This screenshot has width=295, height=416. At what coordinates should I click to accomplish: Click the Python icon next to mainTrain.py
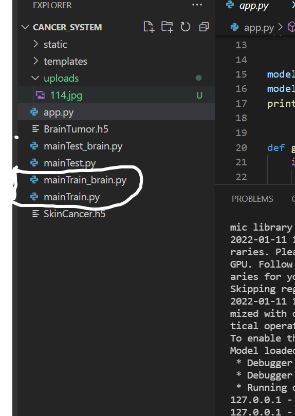[34, 197]
